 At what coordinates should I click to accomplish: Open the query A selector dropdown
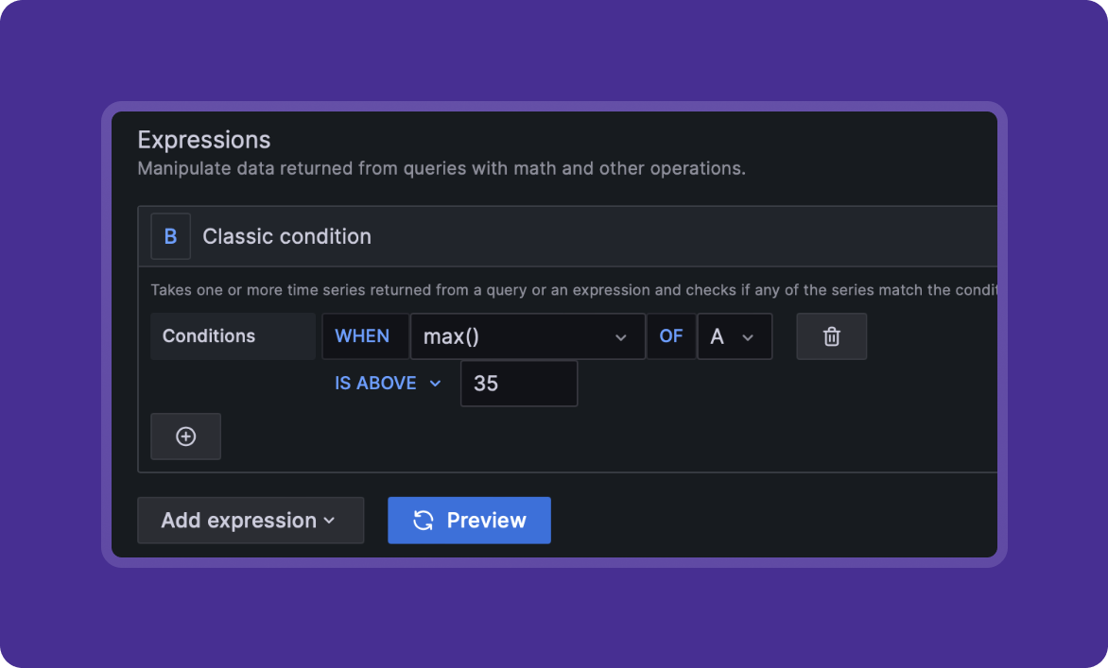(734, 336)
